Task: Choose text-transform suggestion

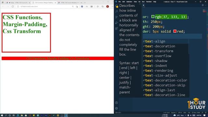Action: (165, 51)
